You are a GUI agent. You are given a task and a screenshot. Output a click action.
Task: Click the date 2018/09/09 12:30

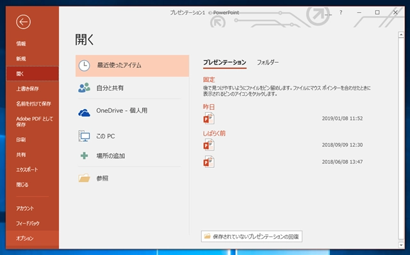point(342,145)
